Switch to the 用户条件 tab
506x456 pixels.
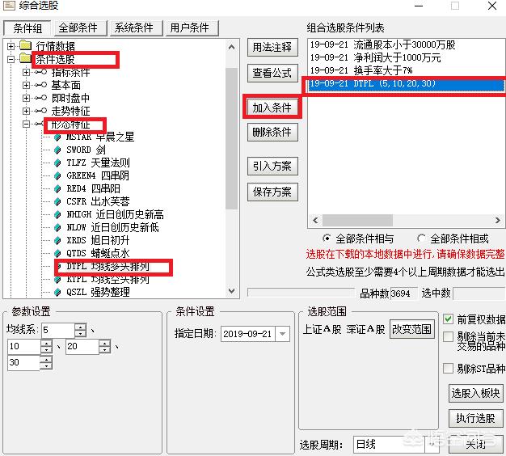coord(189,27)
